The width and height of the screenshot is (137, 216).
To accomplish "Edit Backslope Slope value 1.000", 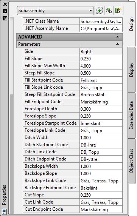I will click(101, 173).
